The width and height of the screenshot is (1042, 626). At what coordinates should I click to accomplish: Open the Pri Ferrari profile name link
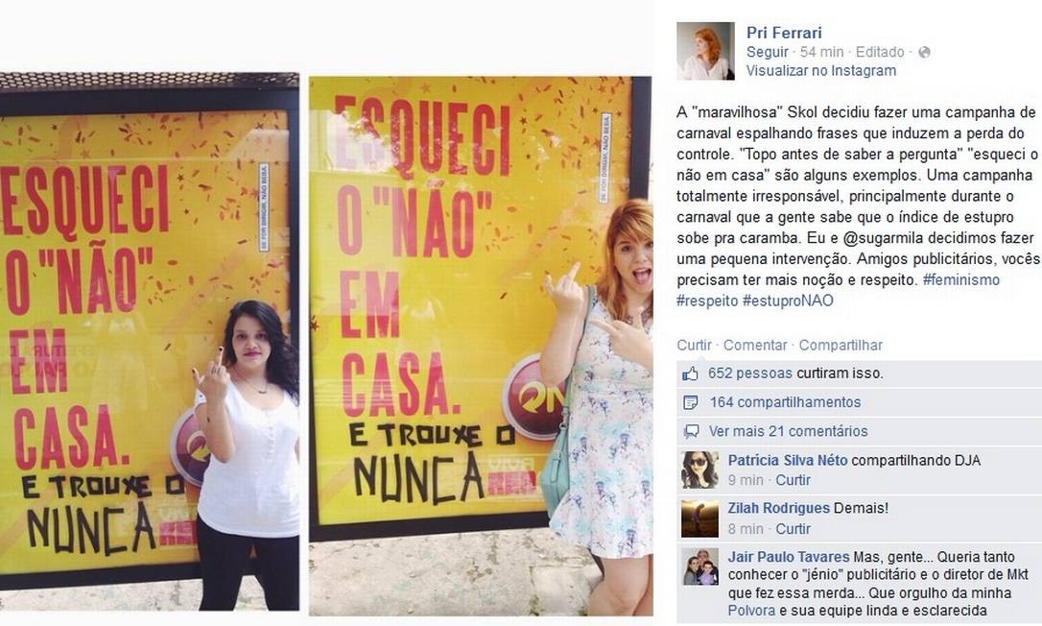coord(784,33)
